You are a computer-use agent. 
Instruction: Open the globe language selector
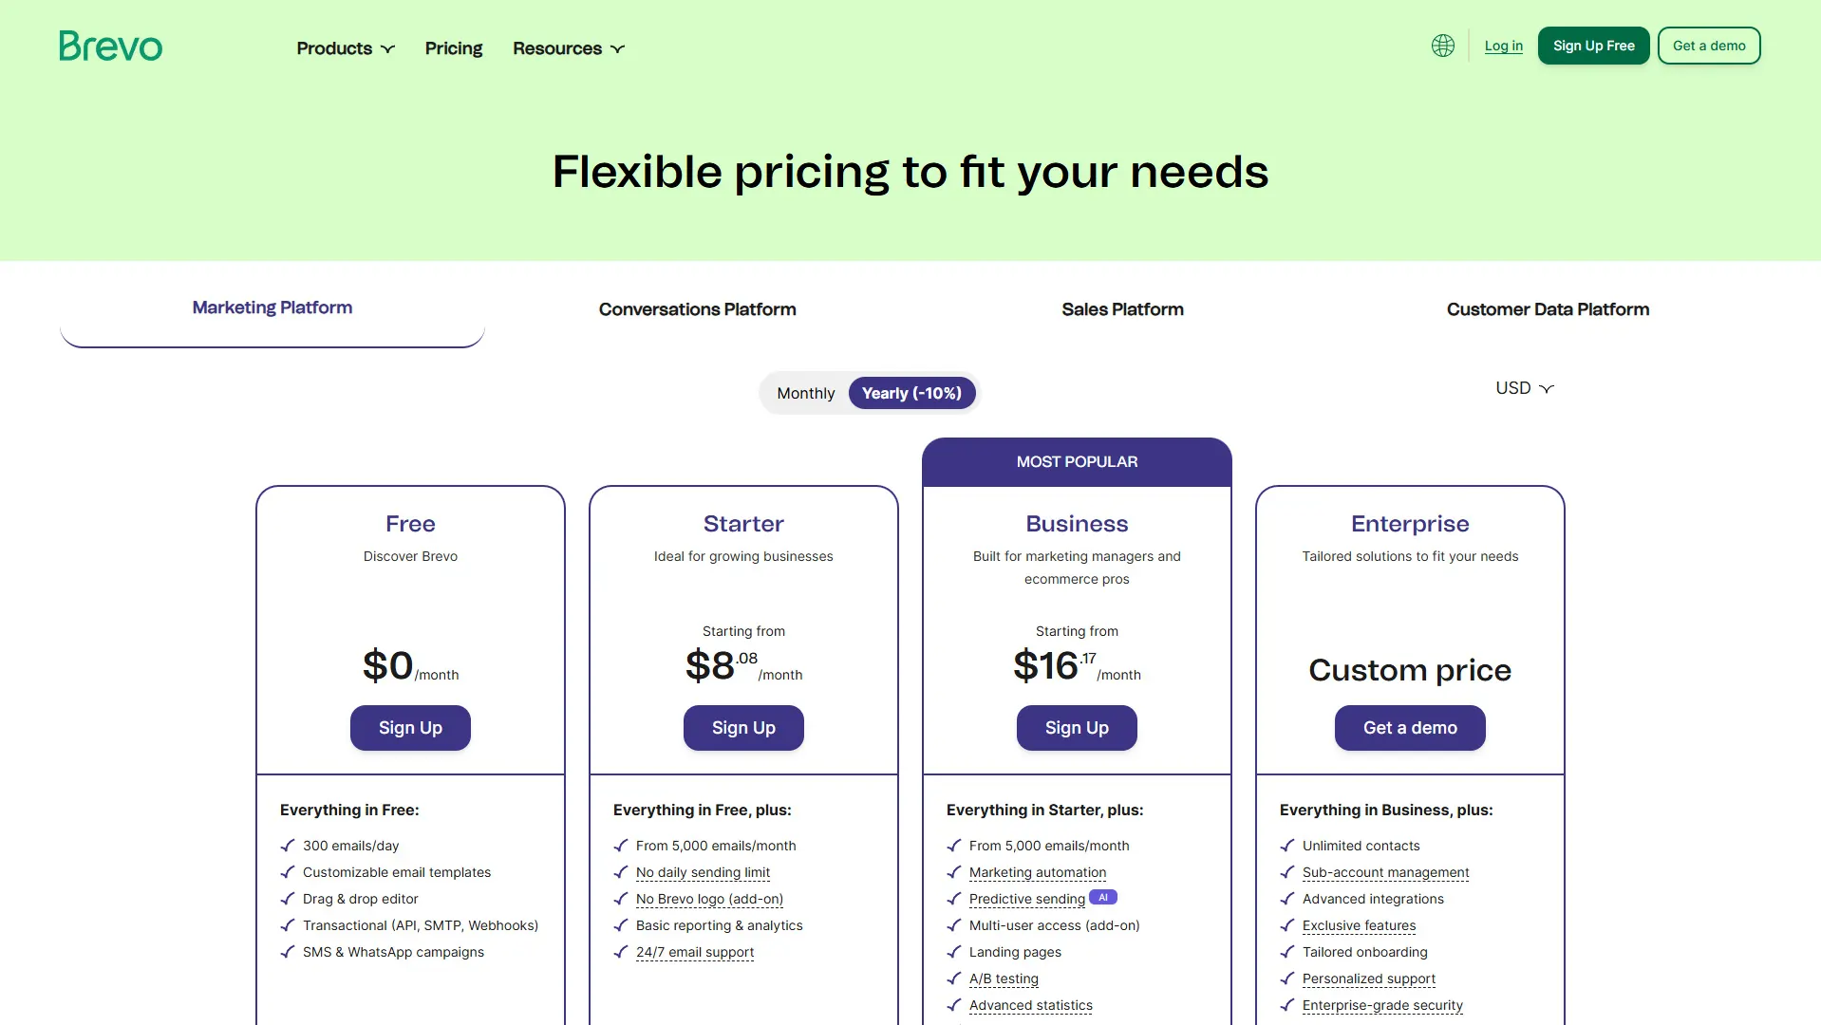[1442, 46]
